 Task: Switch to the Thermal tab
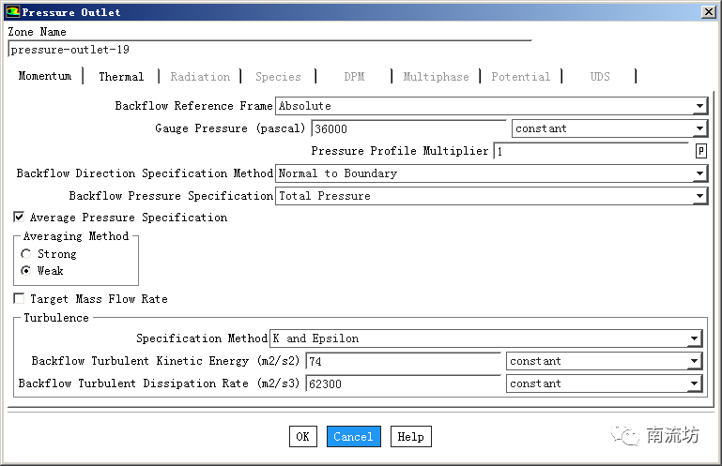[121, 77]
